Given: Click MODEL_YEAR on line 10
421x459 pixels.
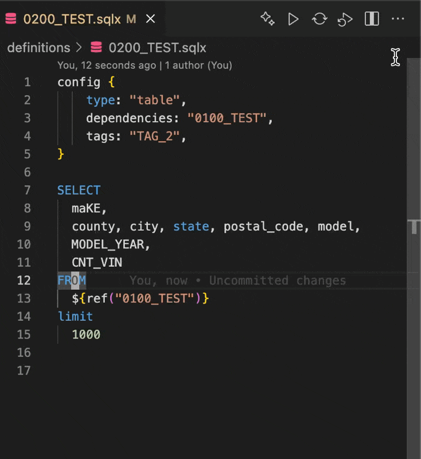Looking at the screenshot, I should 108,244.
